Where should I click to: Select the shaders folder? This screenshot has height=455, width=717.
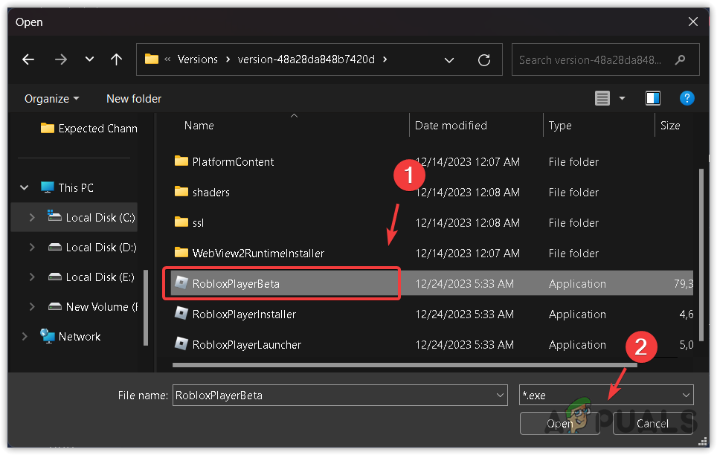pyautogui.click(x=210, y=193)
